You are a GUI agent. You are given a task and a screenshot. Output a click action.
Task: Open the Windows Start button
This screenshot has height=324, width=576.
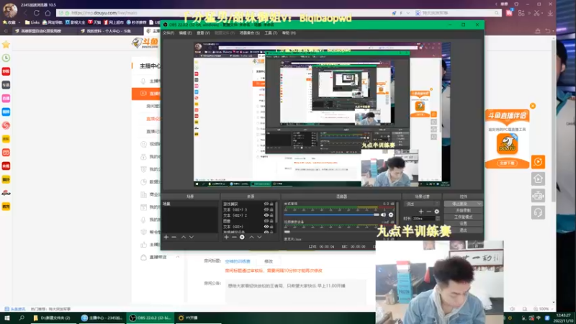coord(6,318)
